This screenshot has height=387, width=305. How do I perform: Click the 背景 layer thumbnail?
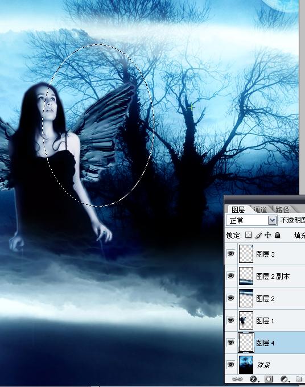tap(246, 365)
